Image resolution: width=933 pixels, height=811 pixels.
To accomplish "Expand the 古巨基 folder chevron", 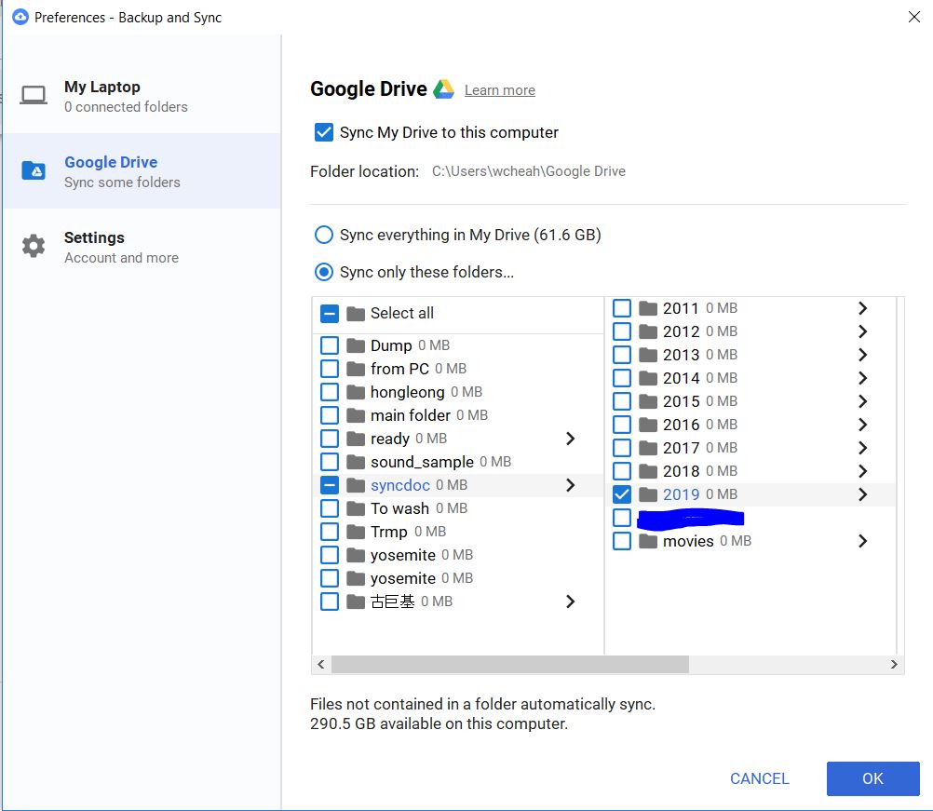I will [570, 601].
